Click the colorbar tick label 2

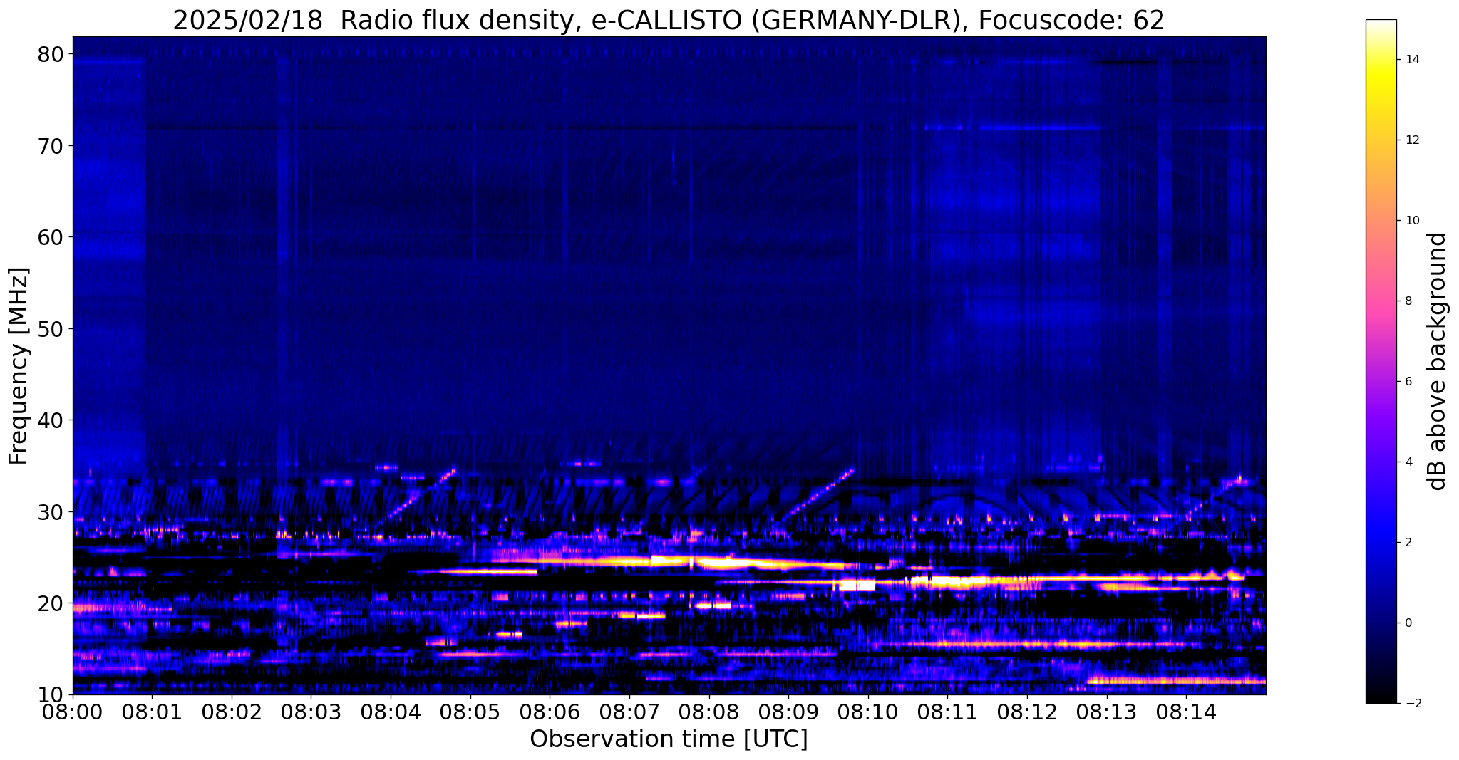(1408, 543)
